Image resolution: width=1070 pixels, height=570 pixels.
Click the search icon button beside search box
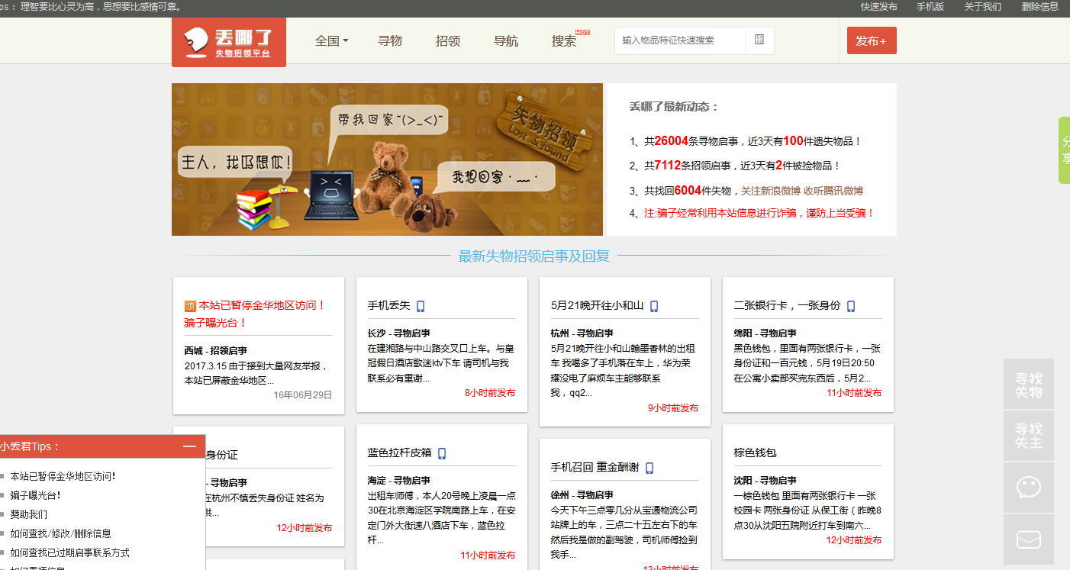[759, 40]
